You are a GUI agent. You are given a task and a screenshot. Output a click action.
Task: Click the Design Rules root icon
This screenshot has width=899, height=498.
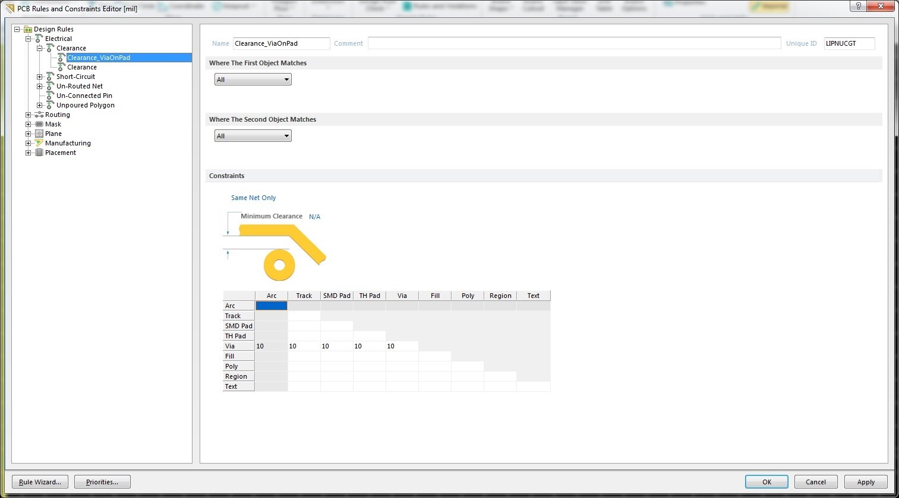(x=27, y=29)
